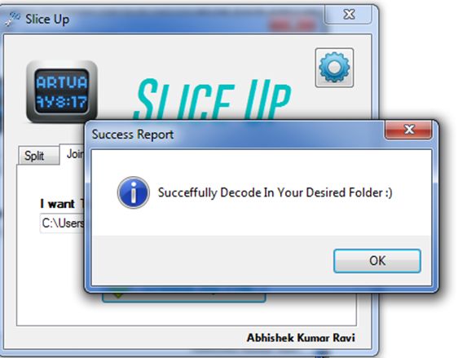The image size is (458, 358).
Task: Click the digital clock app logo
Action: pos(62,91)
